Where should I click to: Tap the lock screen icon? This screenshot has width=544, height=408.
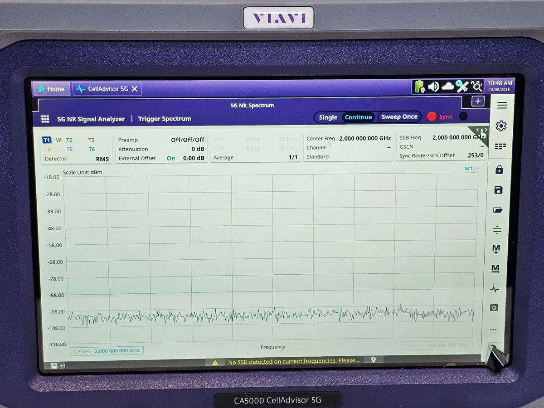499,170
